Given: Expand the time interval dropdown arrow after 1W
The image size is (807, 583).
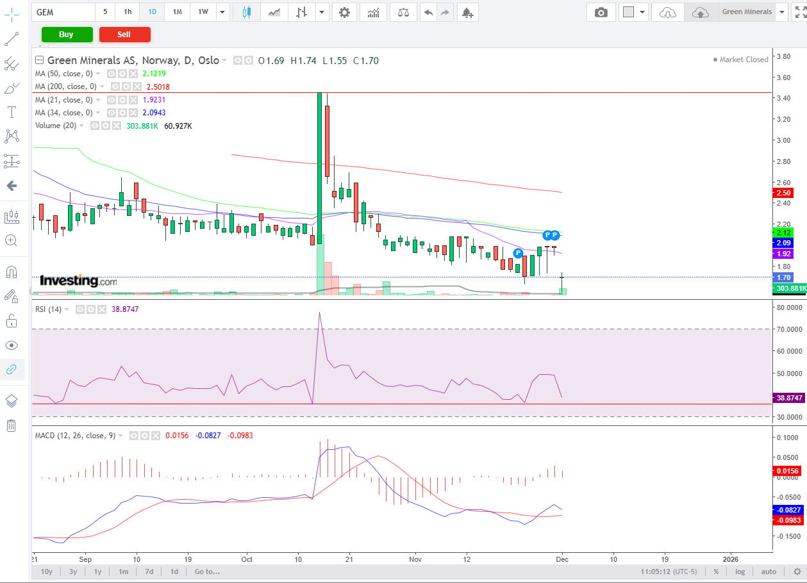Looking at the screenshot, I should (x=222, y=12).
